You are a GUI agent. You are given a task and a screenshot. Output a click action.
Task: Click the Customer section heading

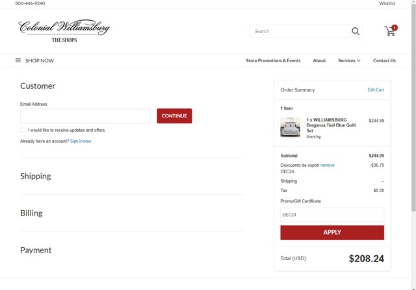coord(38,86)
